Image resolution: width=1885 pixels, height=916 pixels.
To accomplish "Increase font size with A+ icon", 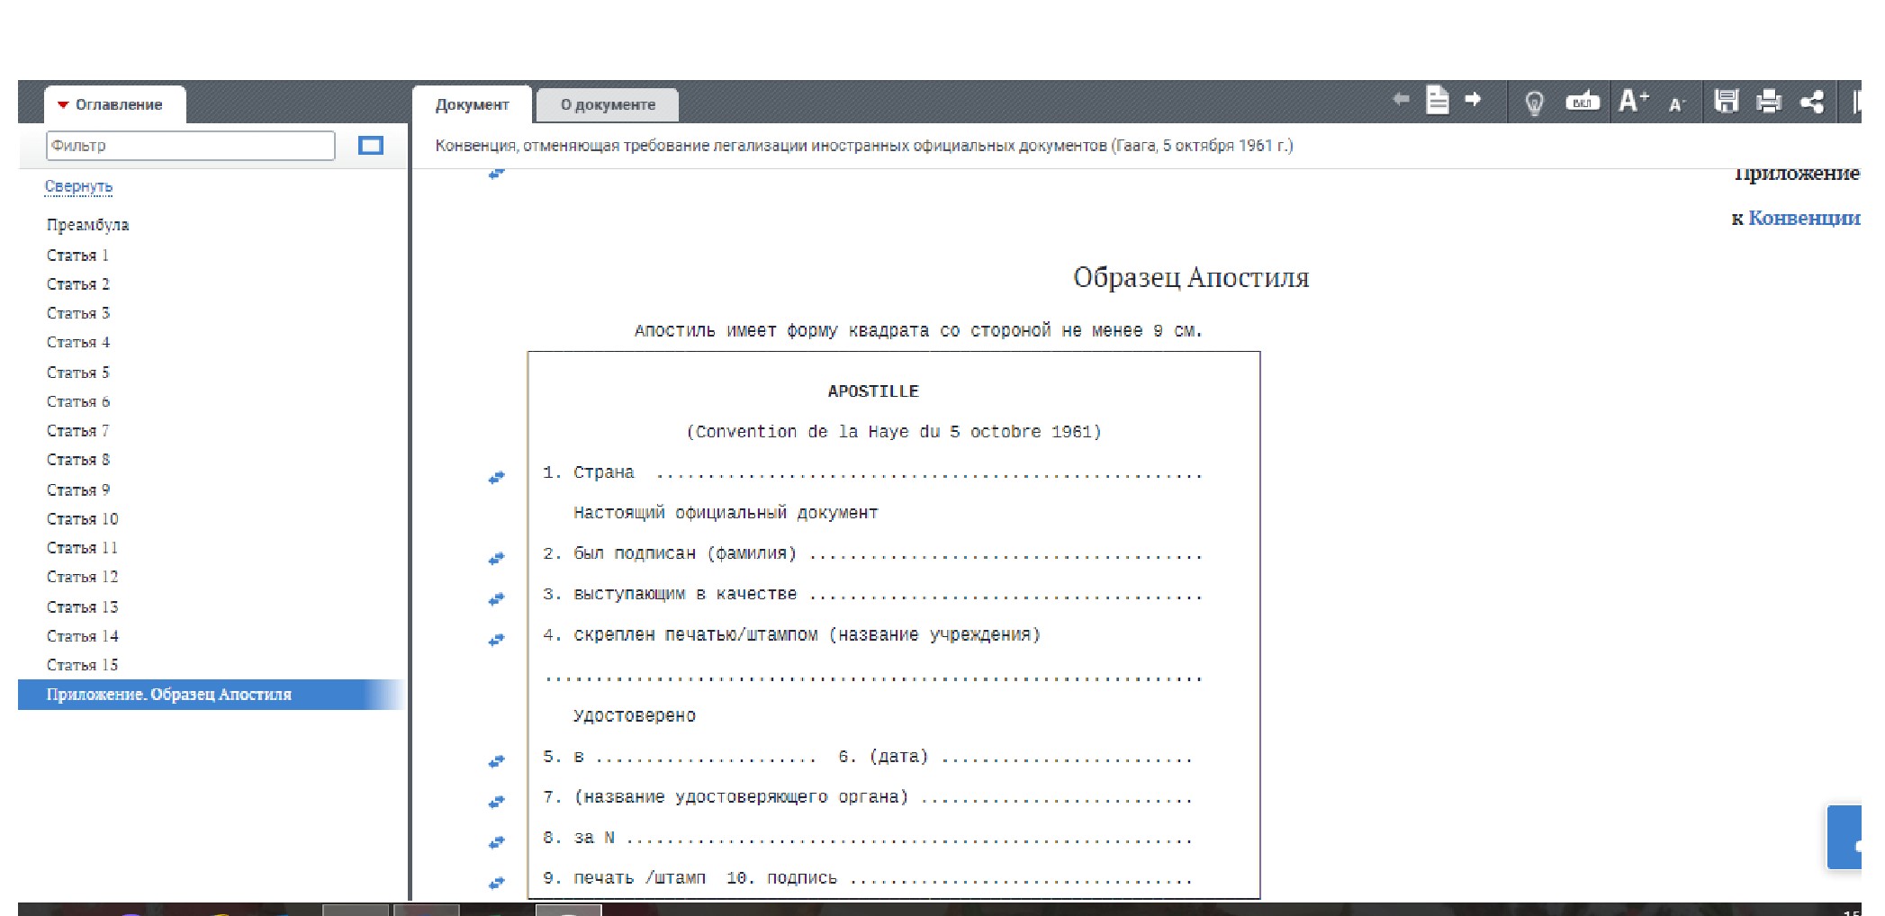I will (1633, 100).
